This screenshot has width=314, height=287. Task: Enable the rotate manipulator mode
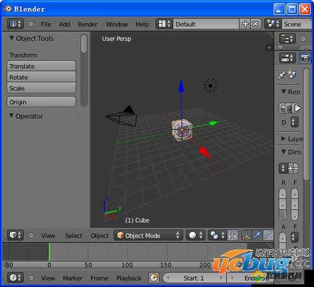268,235
